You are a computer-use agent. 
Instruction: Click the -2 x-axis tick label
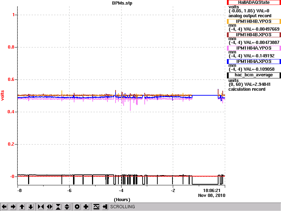[x=173, y=191]
